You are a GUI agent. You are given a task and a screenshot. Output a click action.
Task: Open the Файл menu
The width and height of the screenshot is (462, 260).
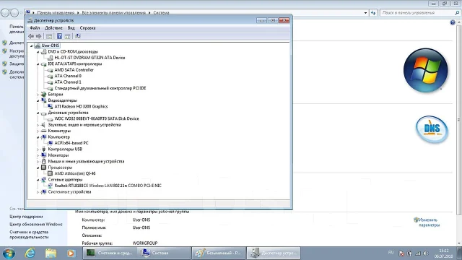coord(35,28)
